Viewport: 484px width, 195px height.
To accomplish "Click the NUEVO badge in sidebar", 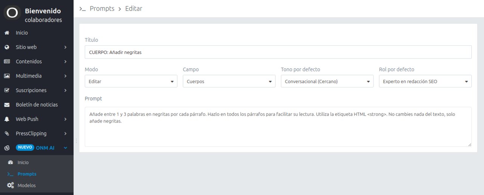I will coord(25,147).
